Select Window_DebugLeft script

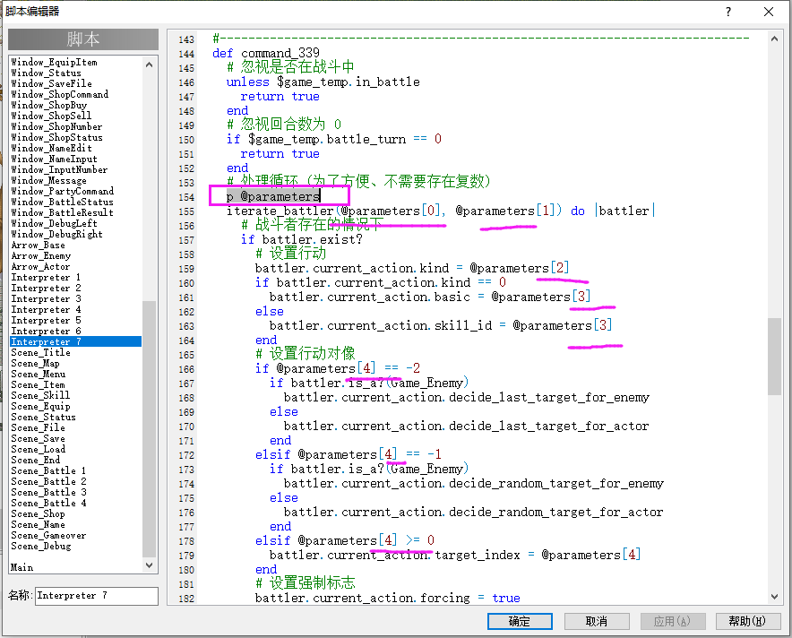(54, 223)
